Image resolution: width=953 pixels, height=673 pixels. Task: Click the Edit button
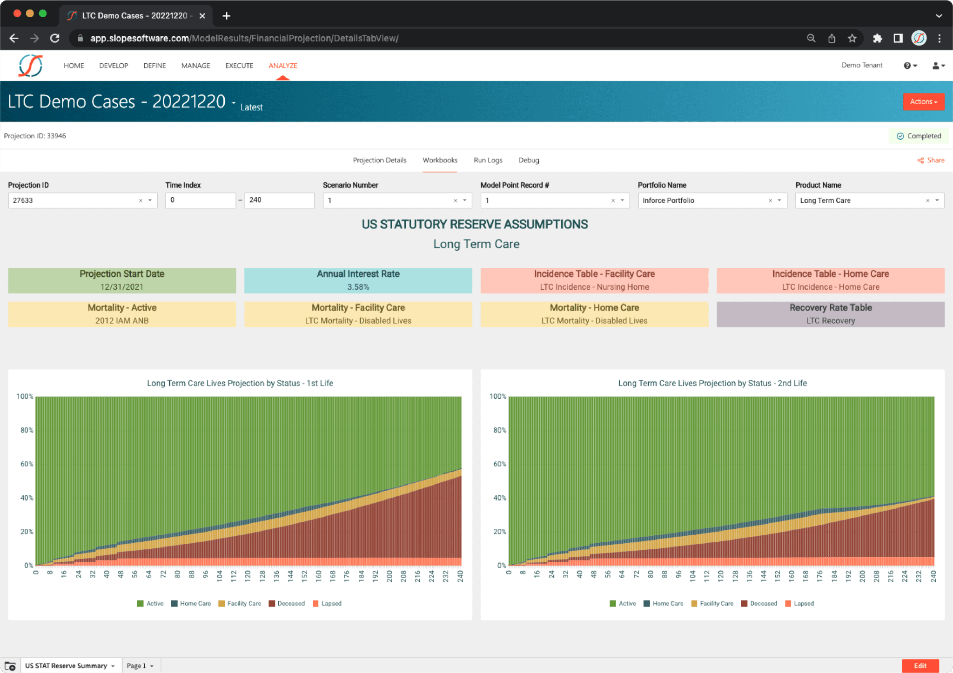point(919,665)
